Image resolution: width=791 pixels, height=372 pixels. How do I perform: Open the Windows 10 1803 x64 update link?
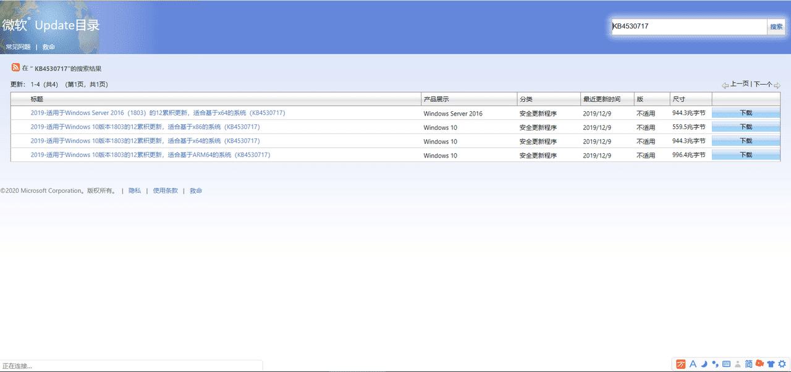[x=145, y=141]
